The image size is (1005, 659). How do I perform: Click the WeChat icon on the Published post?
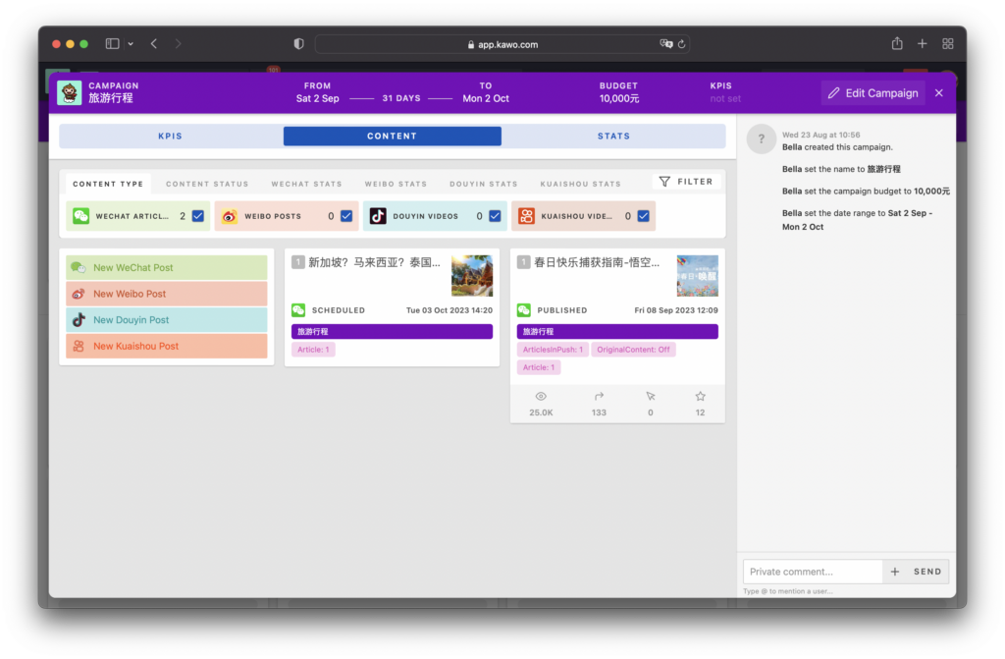pos(524,310)
